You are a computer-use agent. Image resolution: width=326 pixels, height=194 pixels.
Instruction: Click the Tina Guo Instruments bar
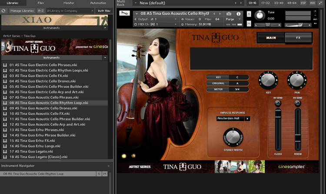coord(52,57)
